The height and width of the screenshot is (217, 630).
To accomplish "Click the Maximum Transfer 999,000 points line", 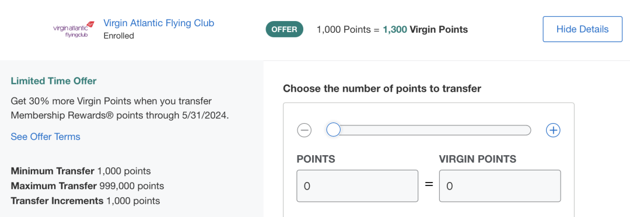I will (87, 186).
